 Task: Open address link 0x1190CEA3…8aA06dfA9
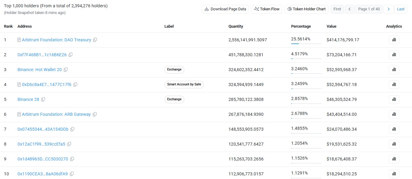[x=43, y=174]
